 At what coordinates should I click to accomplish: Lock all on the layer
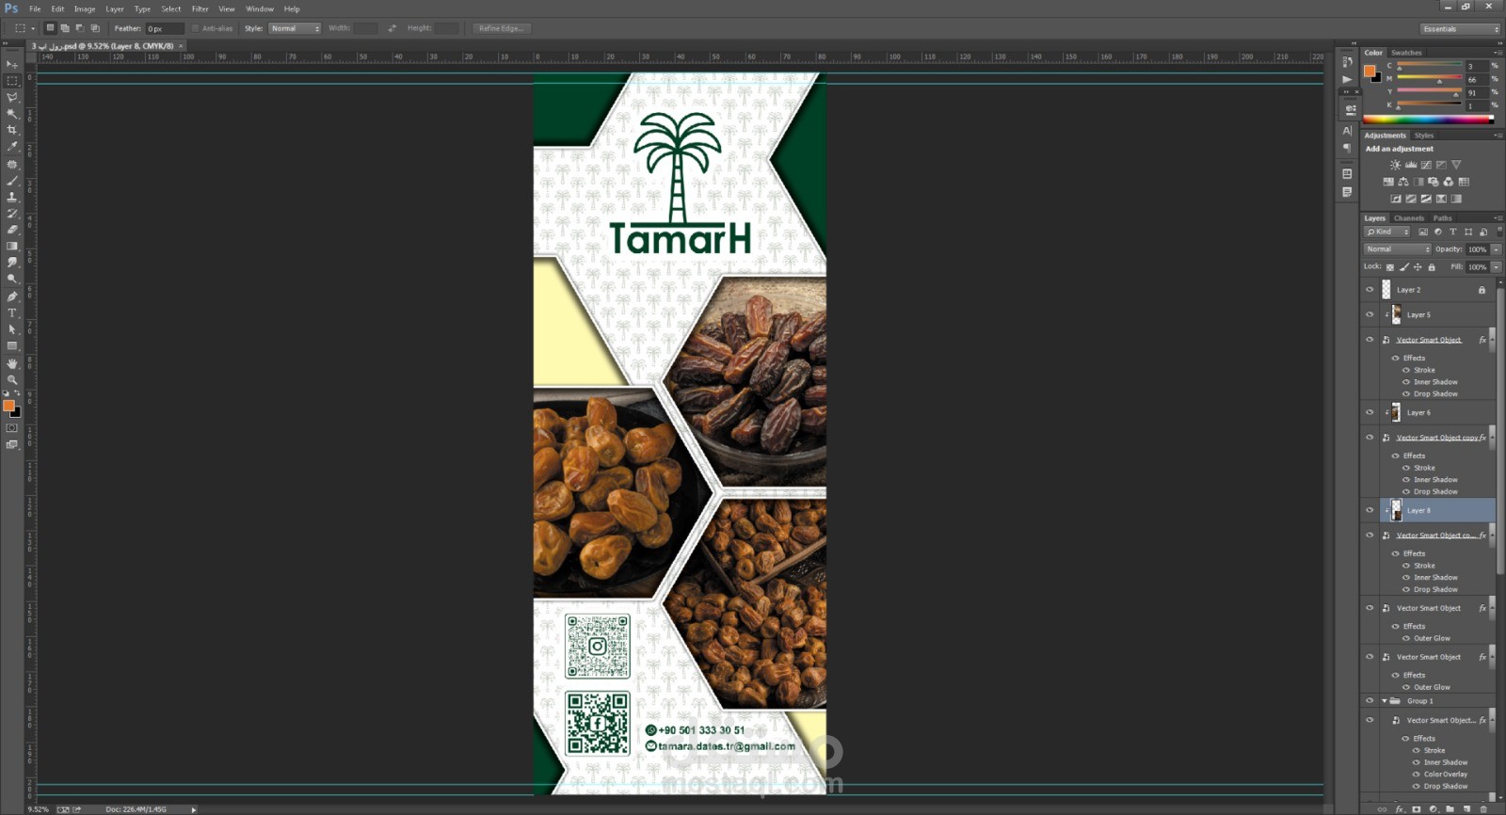point(1432,267)
